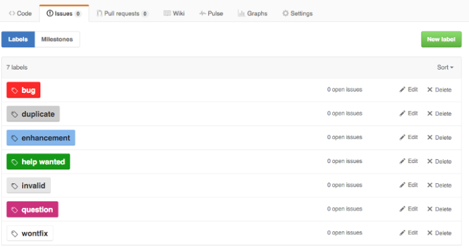Click the pencil icon for bug label

(402, 90)
